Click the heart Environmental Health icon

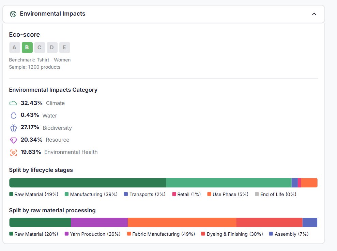pos(13,152)
